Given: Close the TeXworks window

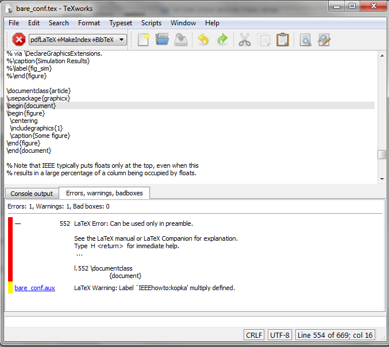Looking at the screenshot, I should [x=373, y=6].
